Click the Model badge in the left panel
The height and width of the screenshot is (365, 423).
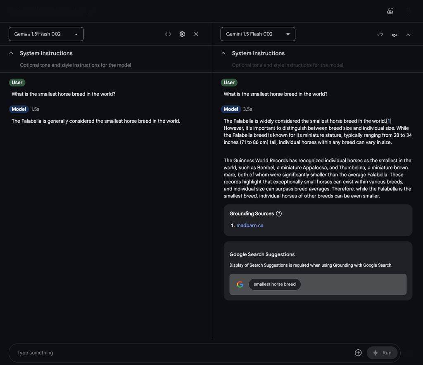pos(19,109)
